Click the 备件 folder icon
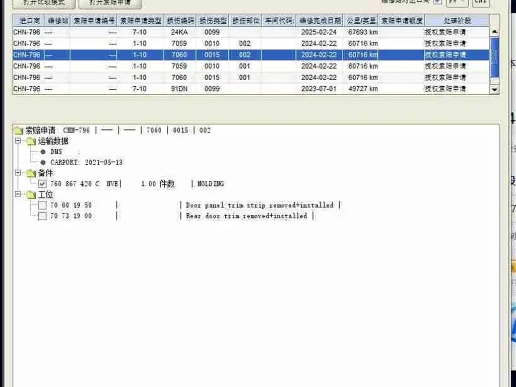This screenshot has width=516, height=387. click(x=31, y=173)
